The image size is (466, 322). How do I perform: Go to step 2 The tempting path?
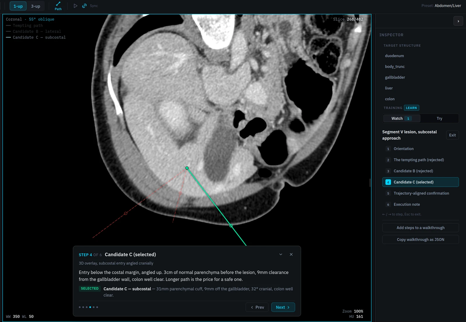point(421,160)
